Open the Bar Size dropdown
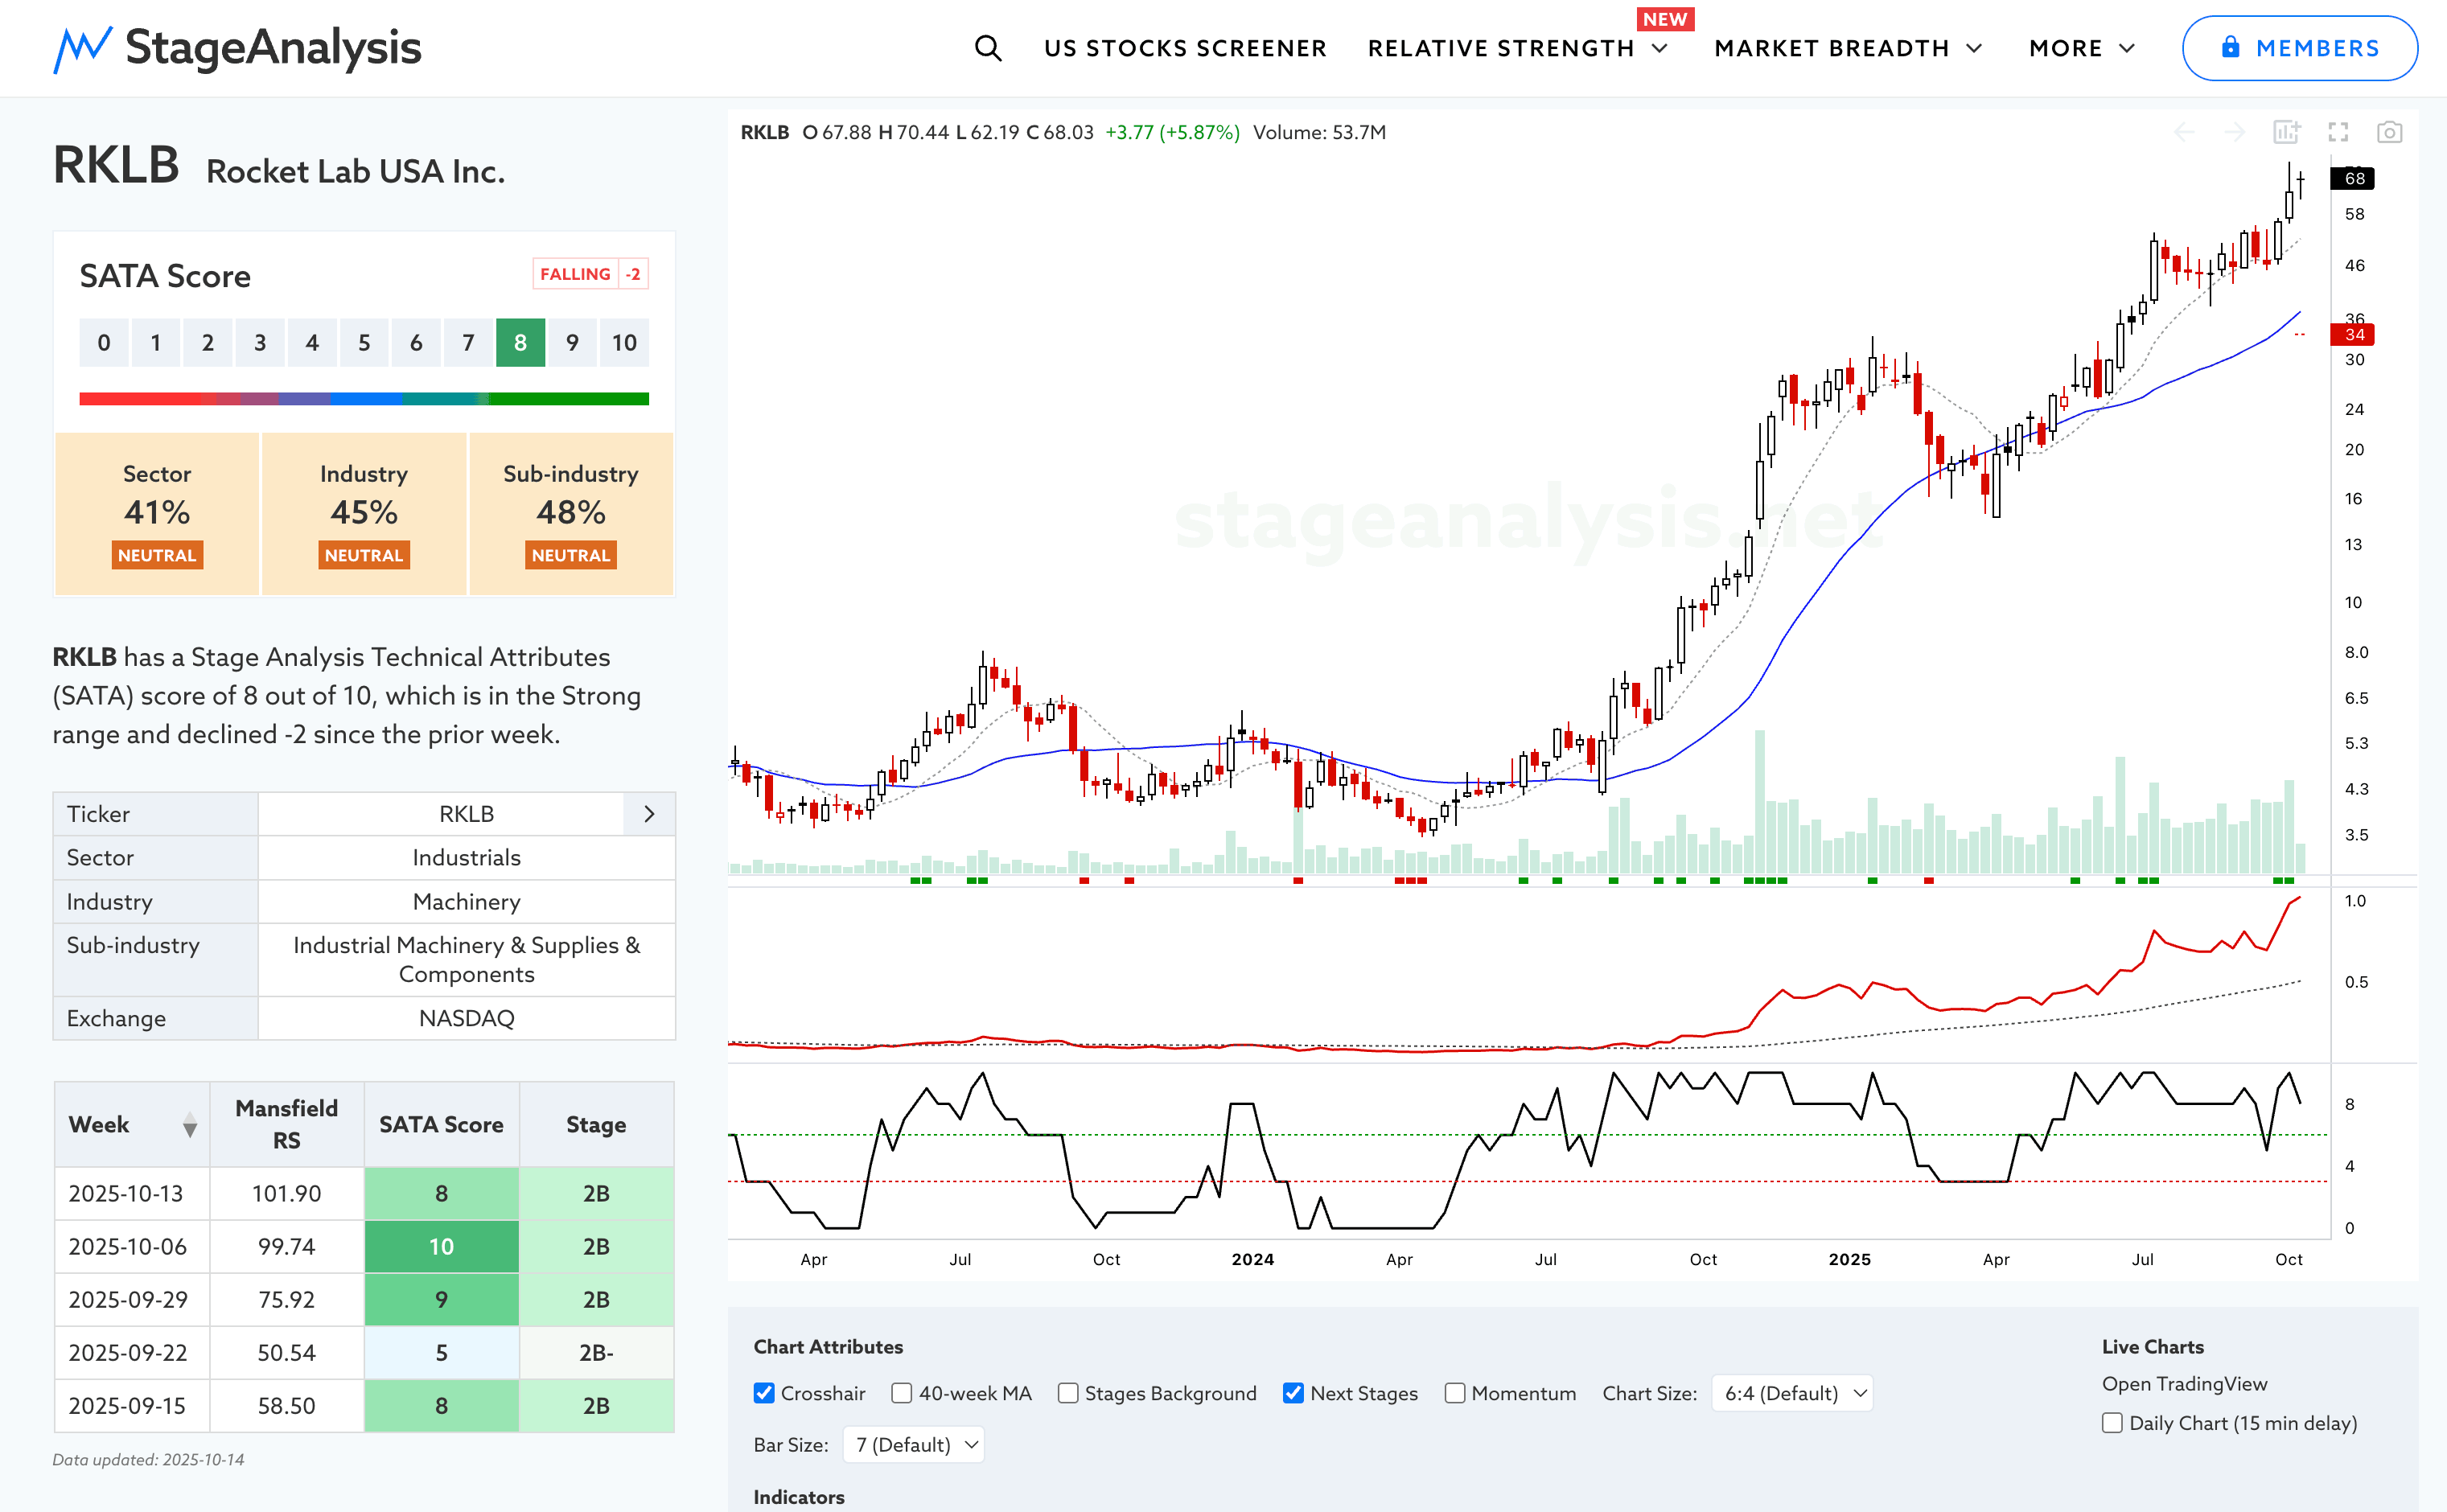The height and width of the screenshot is (1512, 2447). [914, 1444]
